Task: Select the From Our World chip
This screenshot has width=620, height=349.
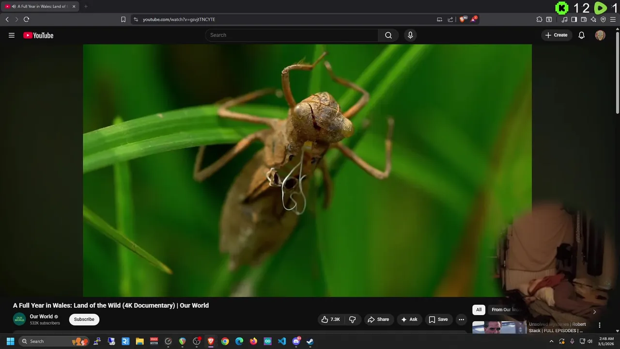Action: coord(505,310)
